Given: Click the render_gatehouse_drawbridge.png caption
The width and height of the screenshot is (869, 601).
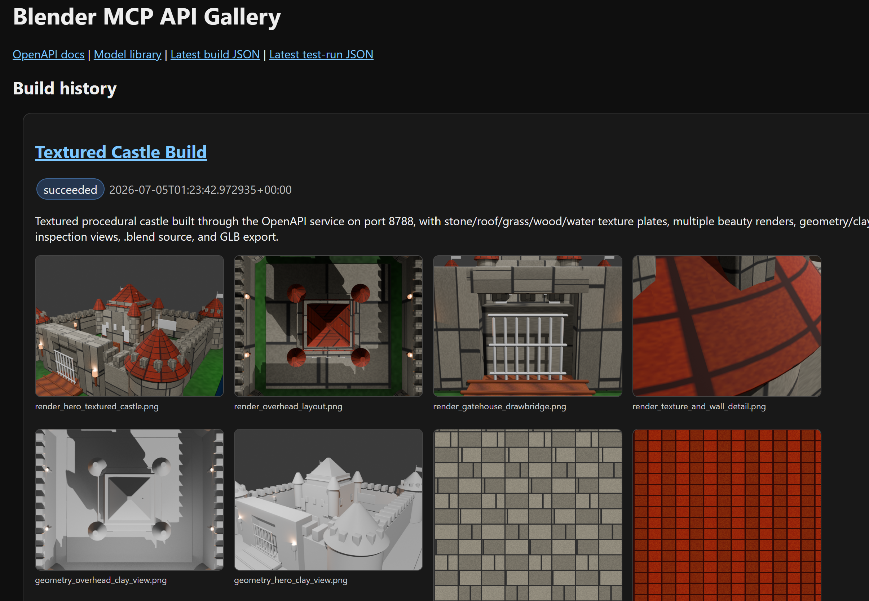Looking at the screenshot, I should pyautogui.click(x=499, y=407).
